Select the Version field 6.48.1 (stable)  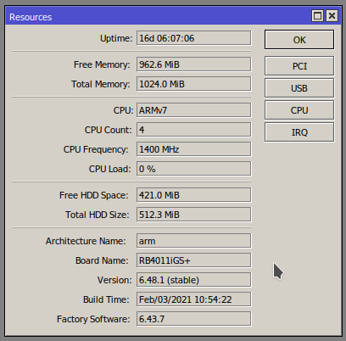coord(194,280)
